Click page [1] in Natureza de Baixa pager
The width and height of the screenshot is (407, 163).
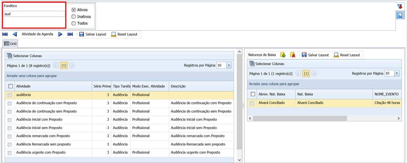[x=306, y=74]
